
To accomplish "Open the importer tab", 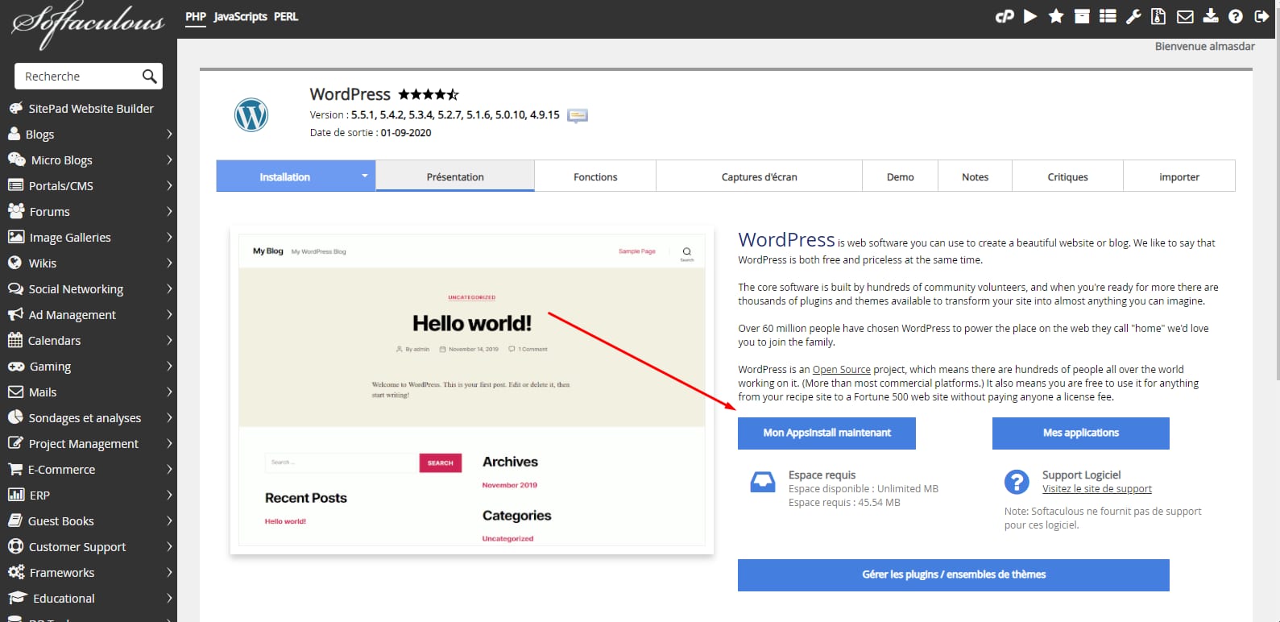I will (1179, 176).
